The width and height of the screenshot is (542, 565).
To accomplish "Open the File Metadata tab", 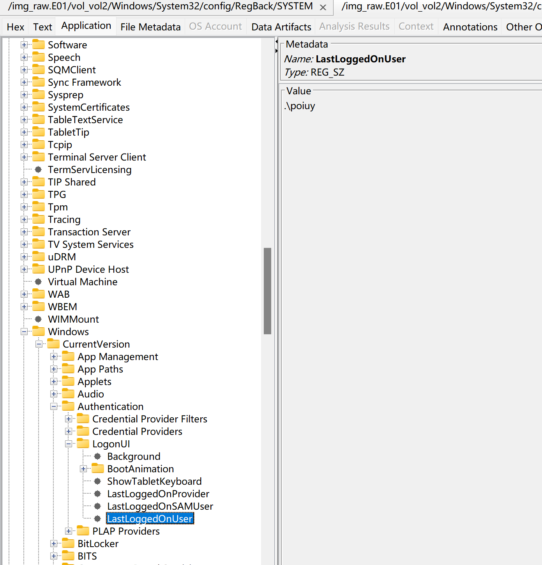I will point(150,27).
